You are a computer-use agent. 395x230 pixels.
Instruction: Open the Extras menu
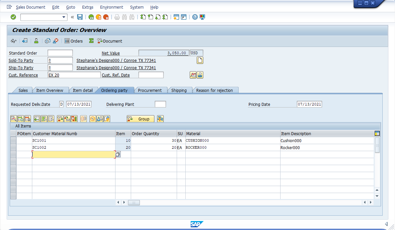(x=88, y=7)
